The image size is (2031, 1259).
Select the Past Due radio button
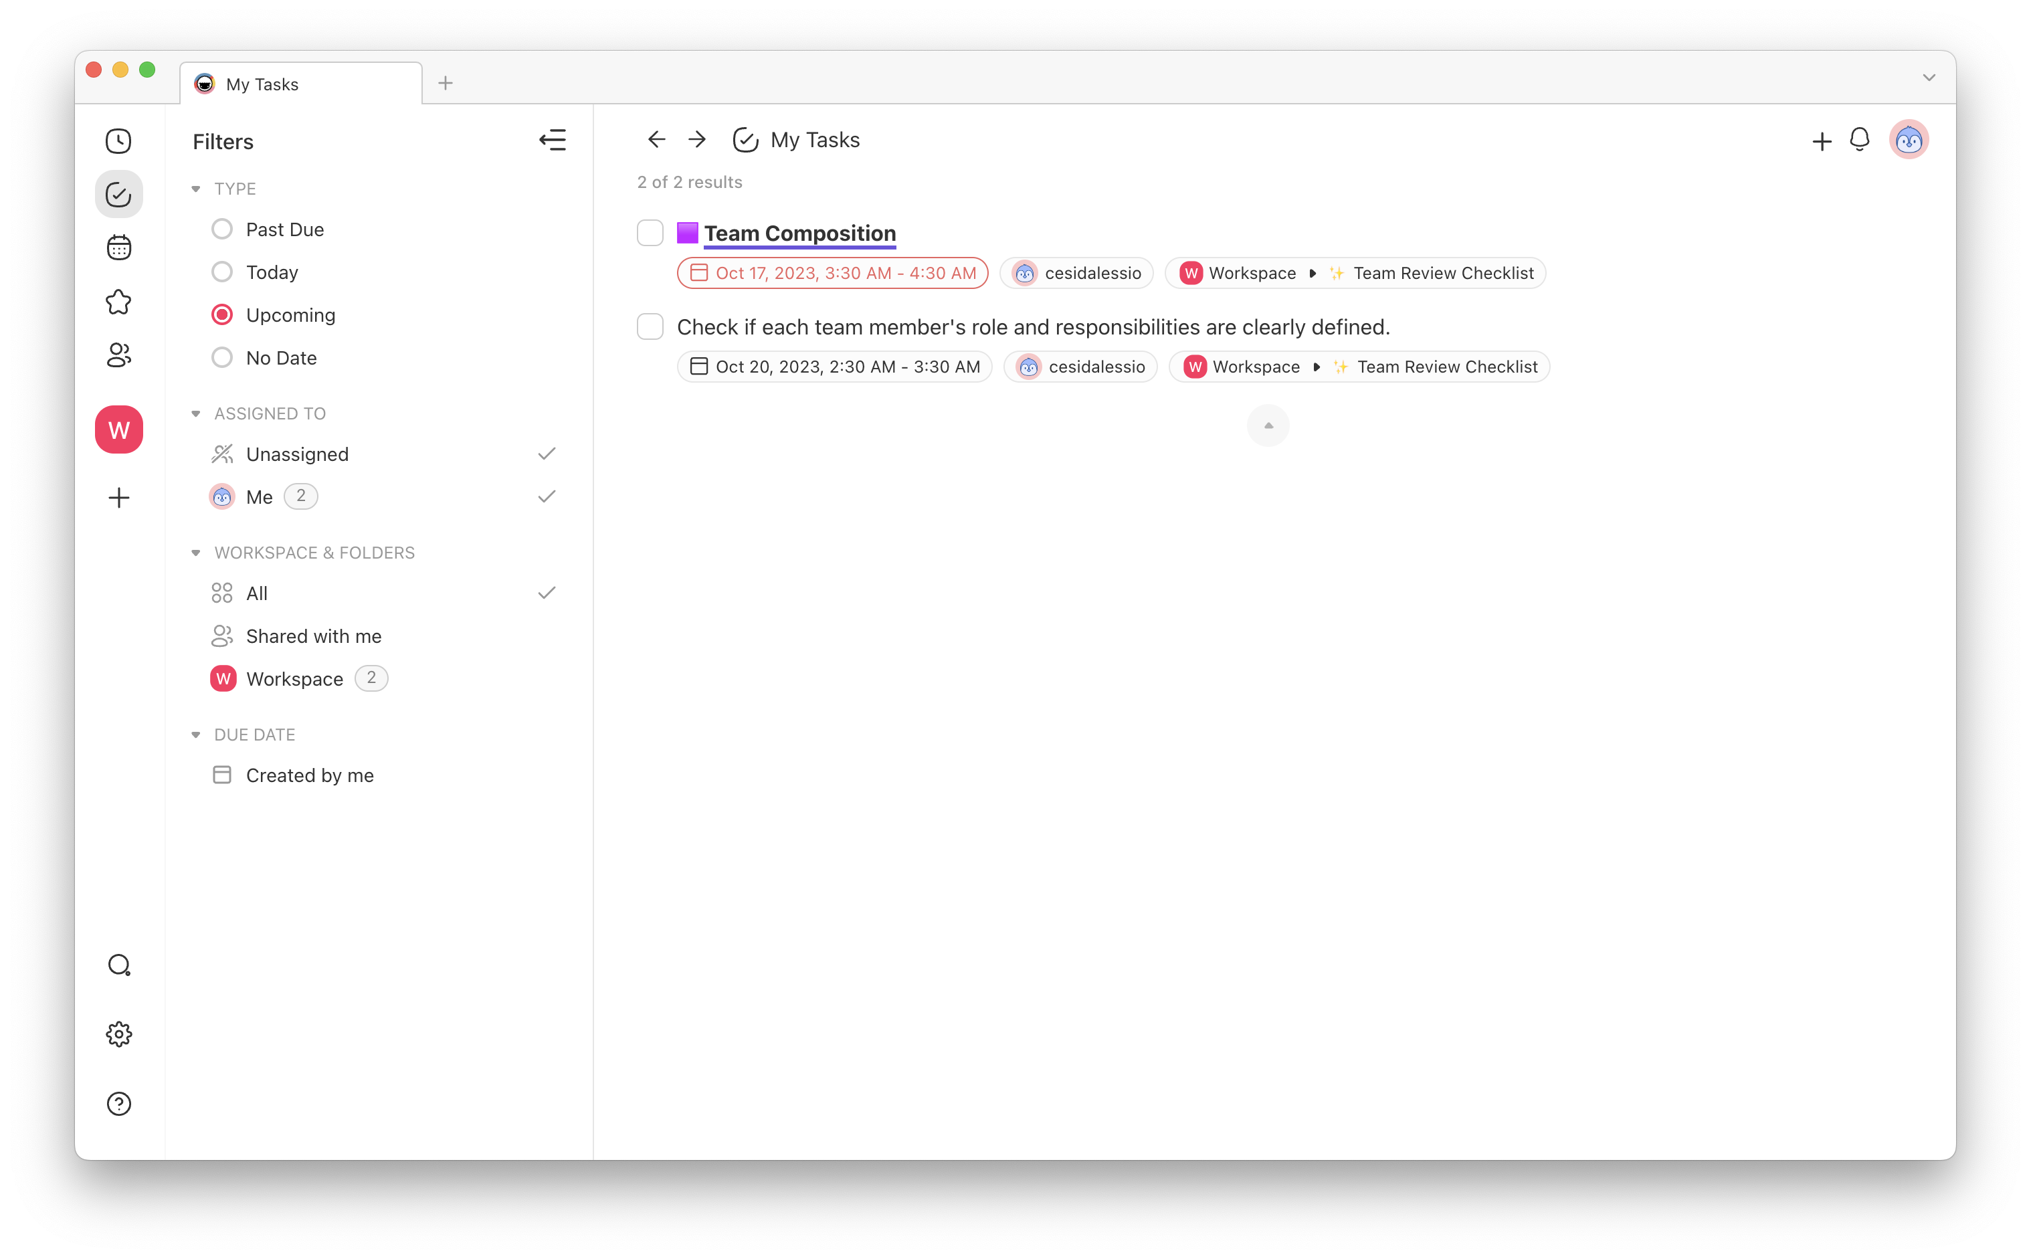[x=221, y=228]
